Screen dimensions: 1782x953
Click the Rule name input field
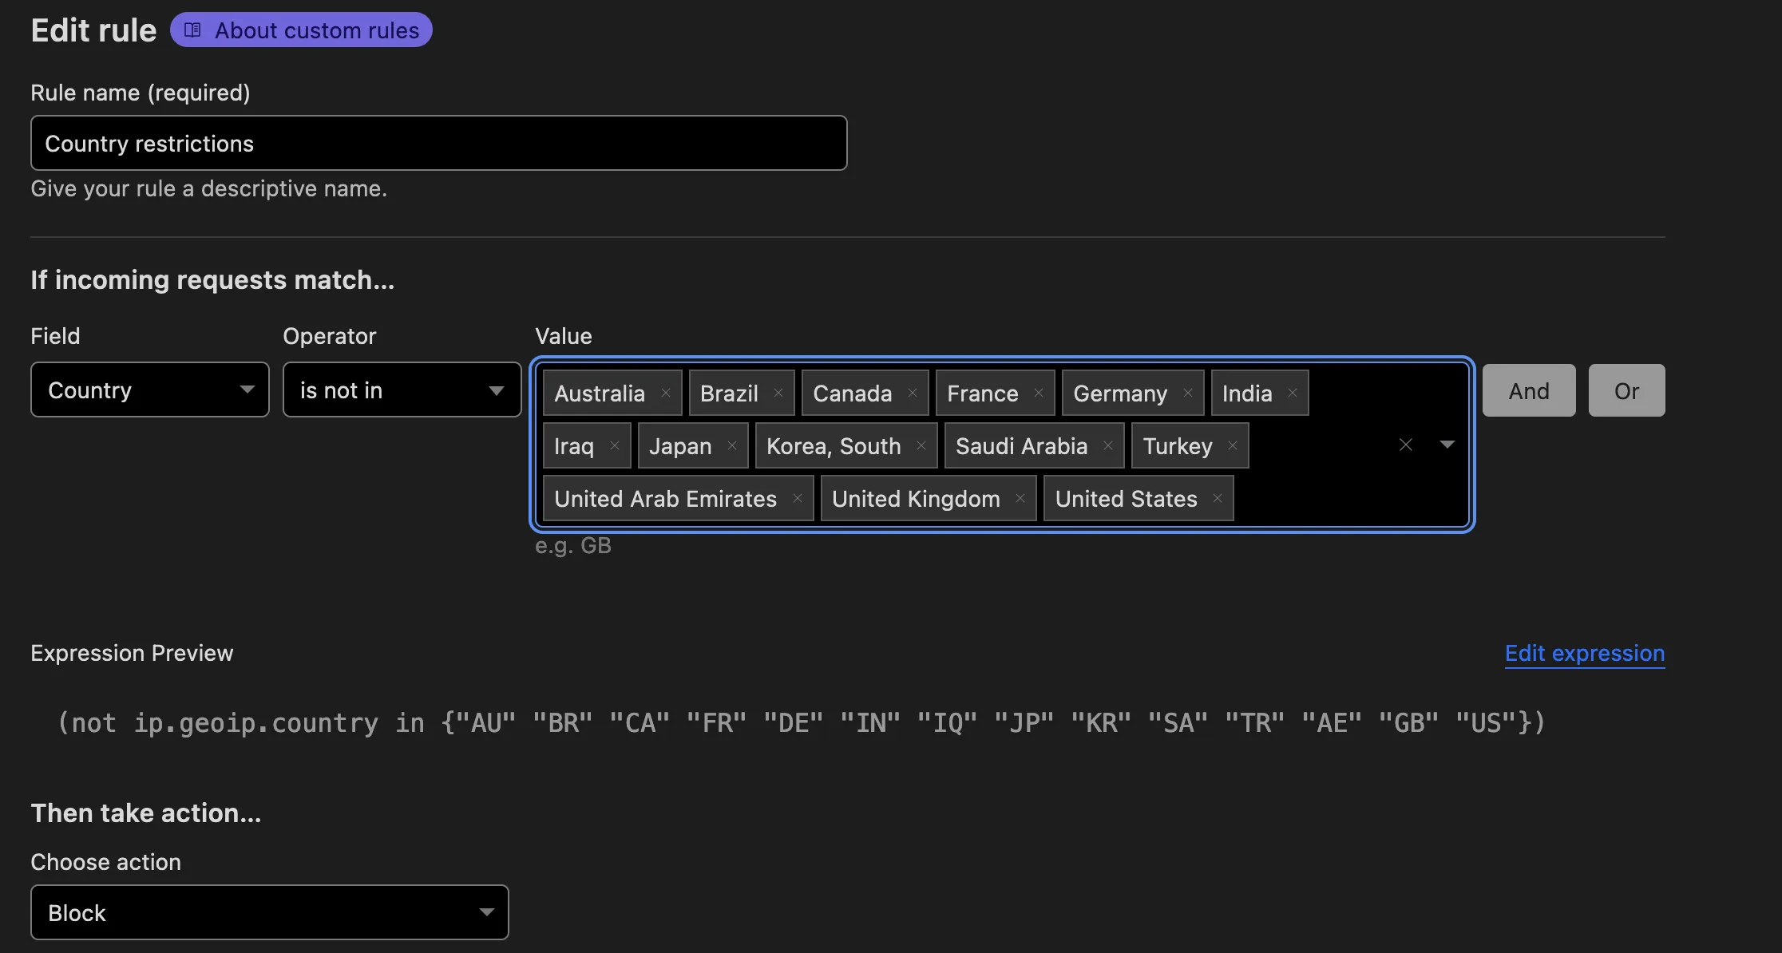[x=438, y=143]
